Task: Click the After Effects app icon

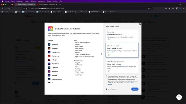Action: (x=49, y=64)
